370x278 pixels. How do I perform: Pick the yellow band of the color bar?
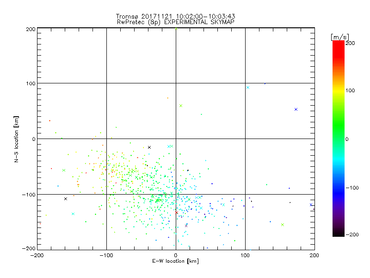pos(339,90)
